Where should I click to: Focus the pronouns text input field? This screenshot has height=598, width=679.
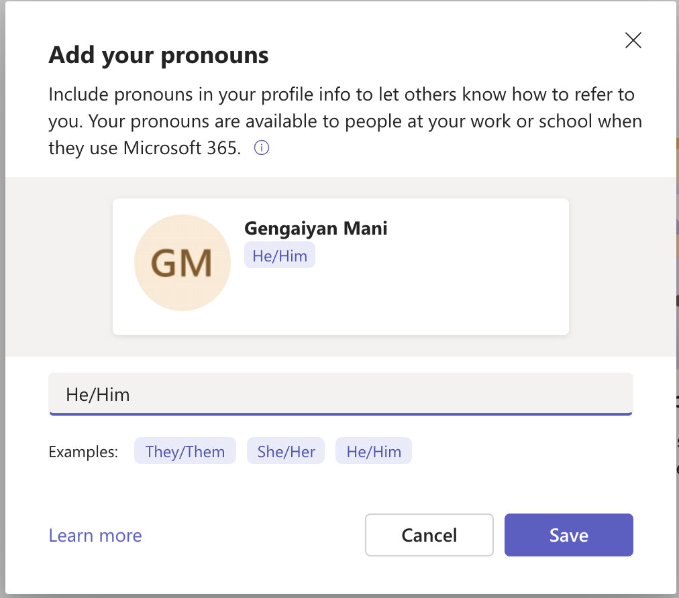point(341,394)
